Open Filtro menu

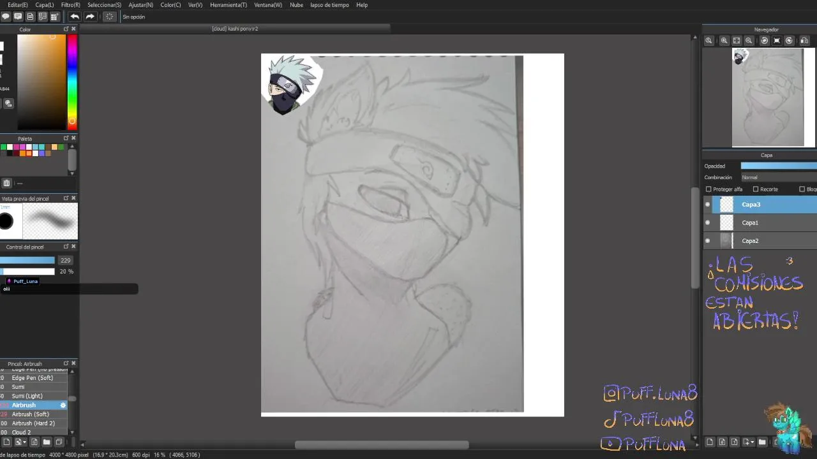tap(71, 4)
